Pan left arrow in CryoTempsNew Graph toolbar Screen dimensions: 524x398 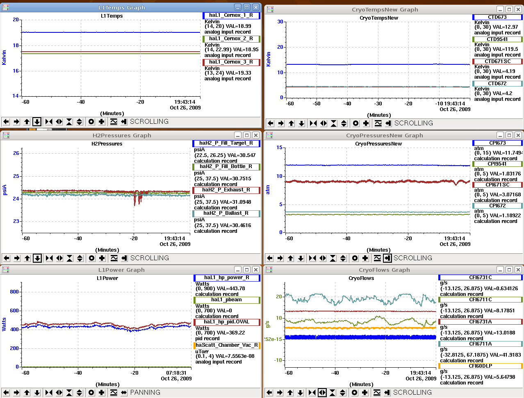[x=271, y=123]
